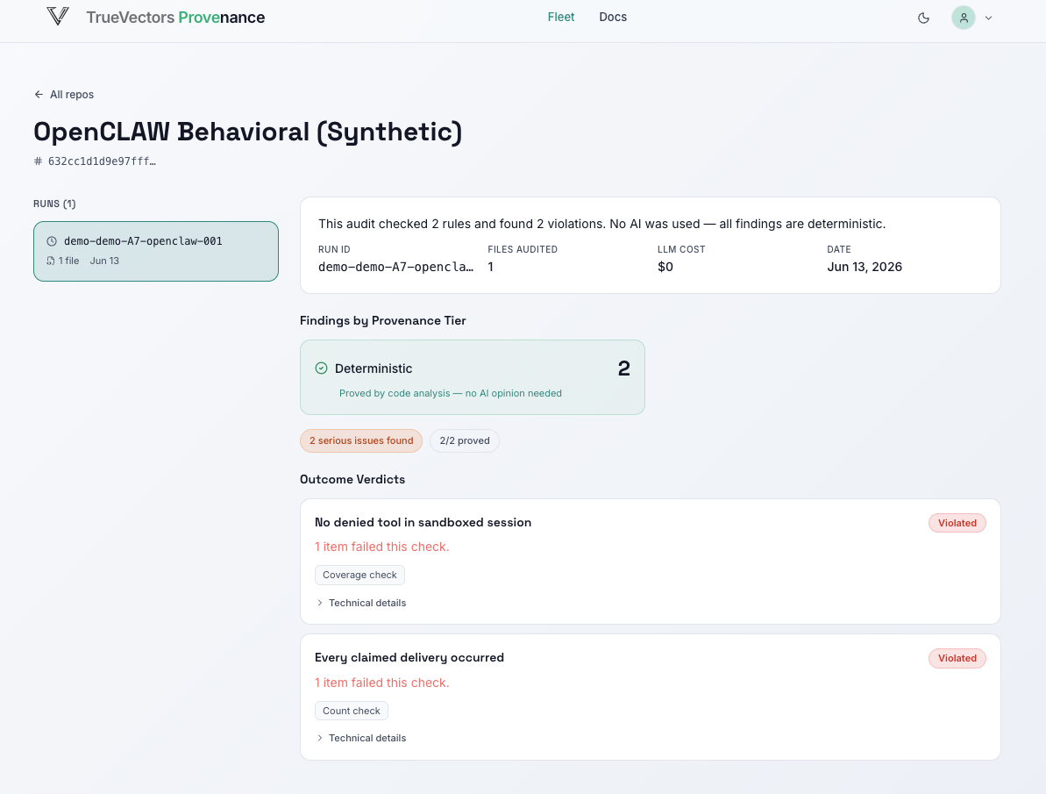The width and height of the screenshot is (1046, 794).
Task: Click the back arrow icon beside All repos
Action: (x=39, y=95)
